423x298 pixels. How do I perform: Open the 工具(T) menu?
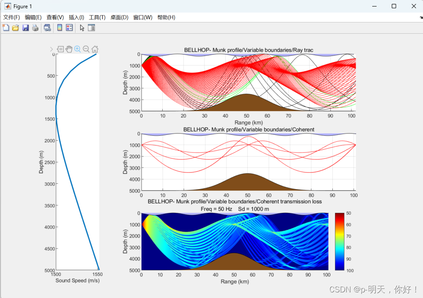coord(97,17)
